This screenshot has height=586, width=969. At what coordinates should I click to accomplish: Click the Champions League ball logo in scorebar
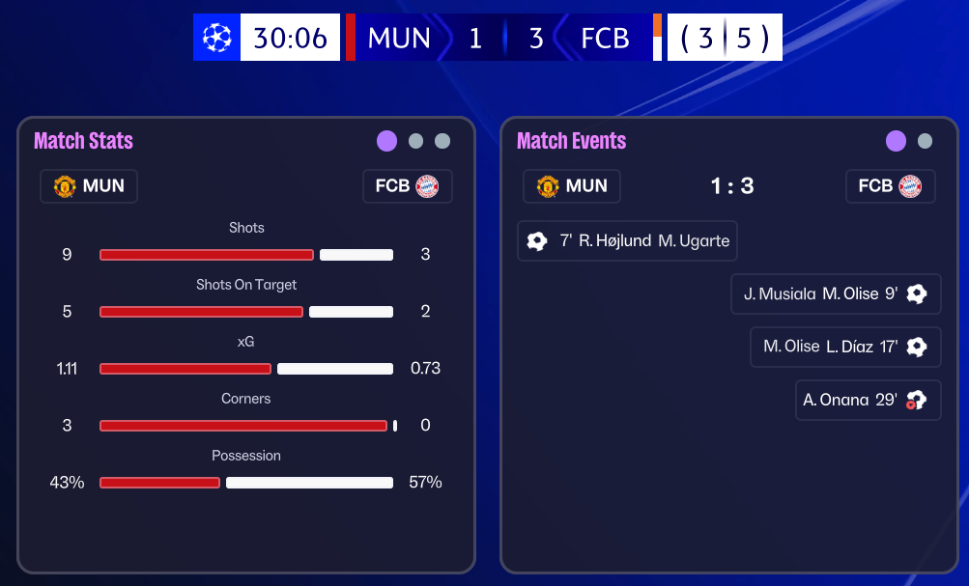pos(216,38)
